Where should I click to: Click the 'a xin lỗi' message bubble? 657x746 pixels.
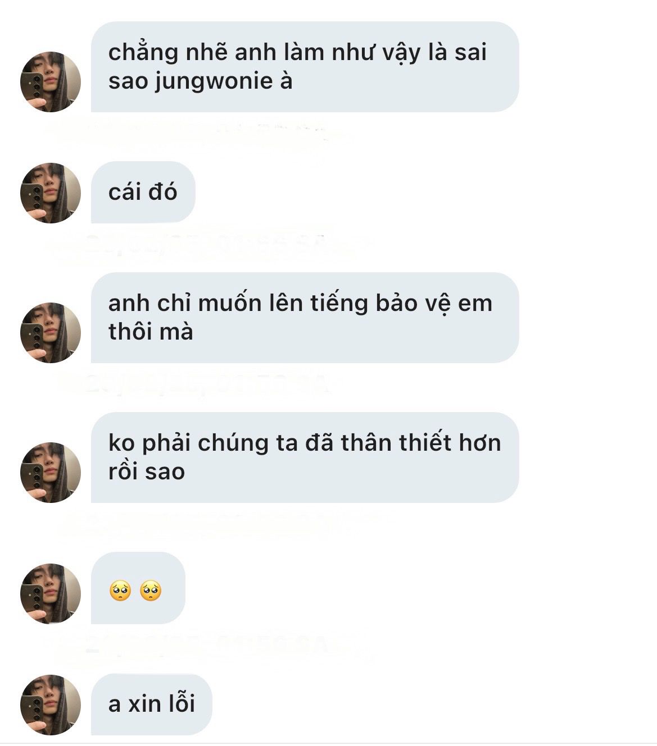click(152, 704)
